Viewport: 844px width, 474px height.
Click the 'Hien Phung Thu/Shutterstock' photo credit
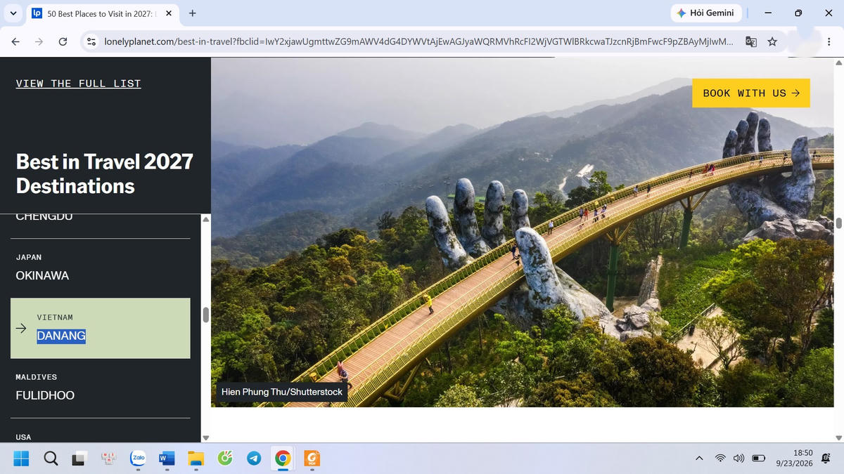coord(282,392)
